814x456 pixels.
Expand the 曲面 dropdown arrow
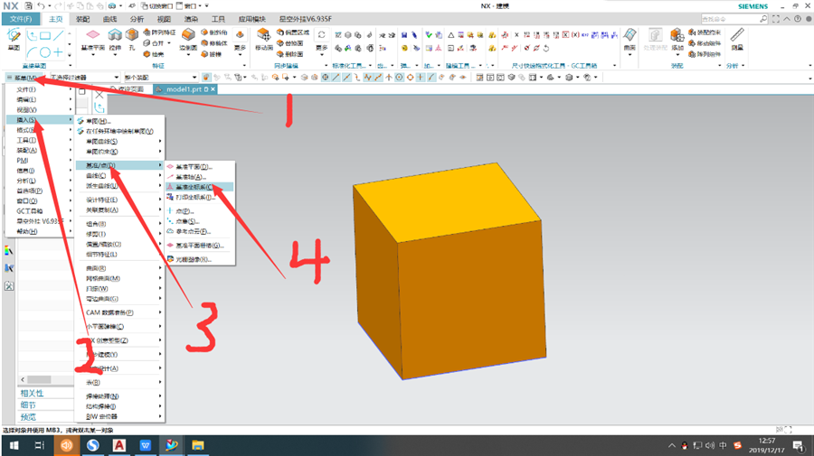629,54
